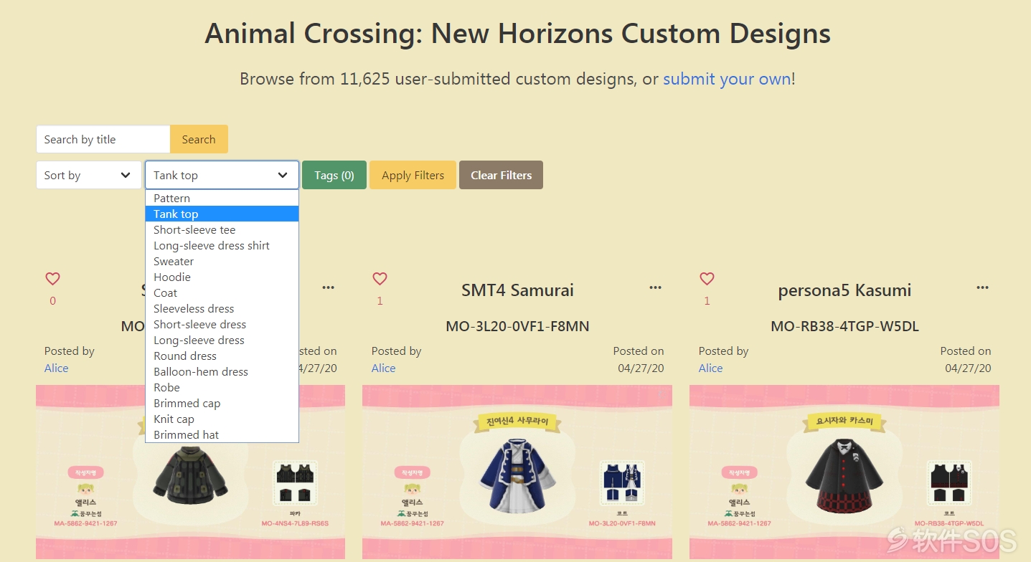This screenshot has height=562, width=1031.
Task: Follow the 'submit your own' link
Action: click(x=727, y=79)
